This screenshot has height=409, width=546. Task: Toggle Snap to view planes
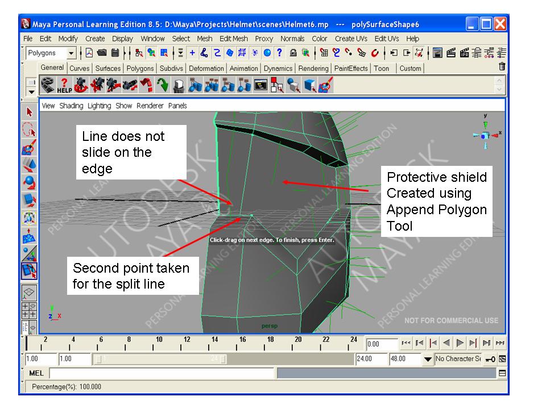coord(362,53)
